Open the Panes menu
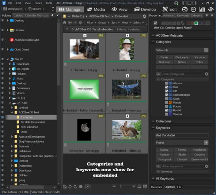The image size is (216, 195). [39, 3]
